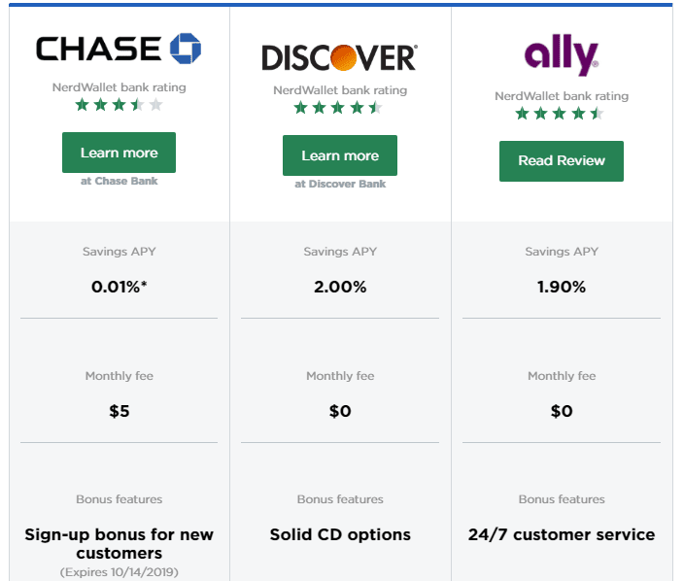
Task: Follow the 'at Chase Bank' link
Action: 120,181
